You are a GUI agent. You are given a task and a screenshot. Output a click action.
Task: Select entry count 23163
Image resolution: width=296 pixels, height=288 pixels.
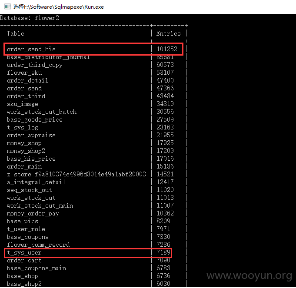pos(165,127)
